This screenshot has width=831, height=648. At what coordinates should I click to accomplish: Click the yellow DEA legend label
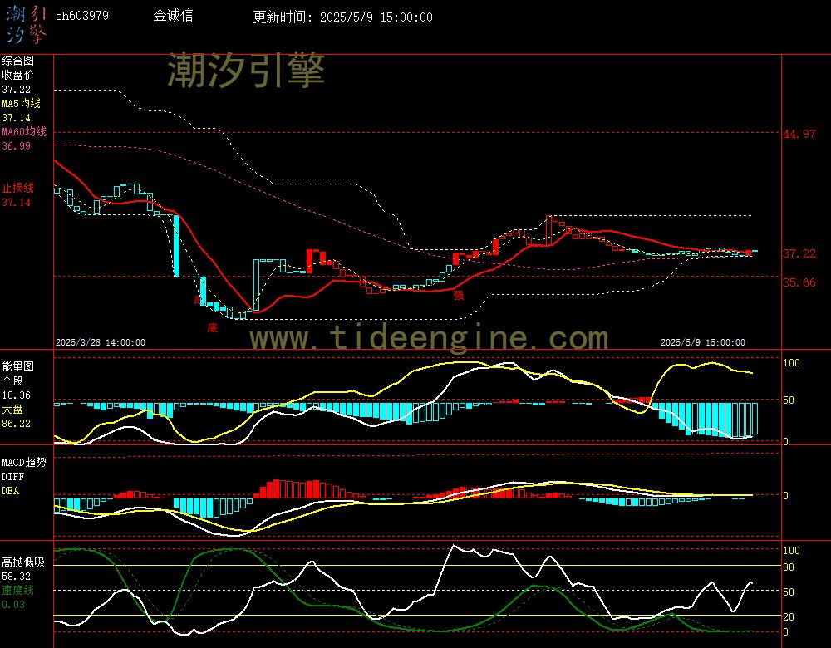point(11,491)
